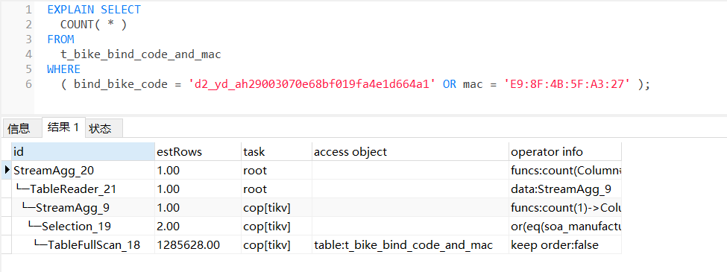Click the id column header
The image size is (727, 272).
[x=83, y=151]
